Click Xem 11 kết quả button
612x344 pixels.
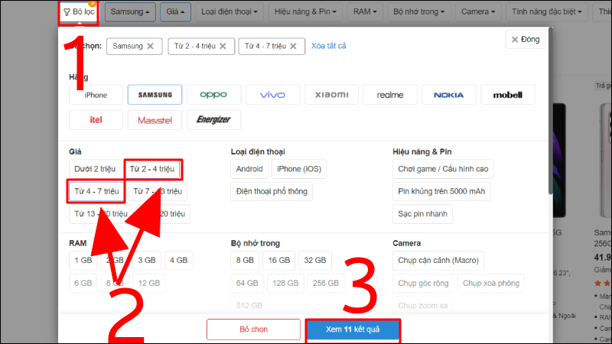click(353, 329)
